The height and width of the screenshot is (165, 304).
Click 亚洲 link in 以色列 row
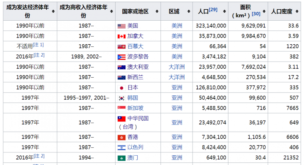pos(176,147)
